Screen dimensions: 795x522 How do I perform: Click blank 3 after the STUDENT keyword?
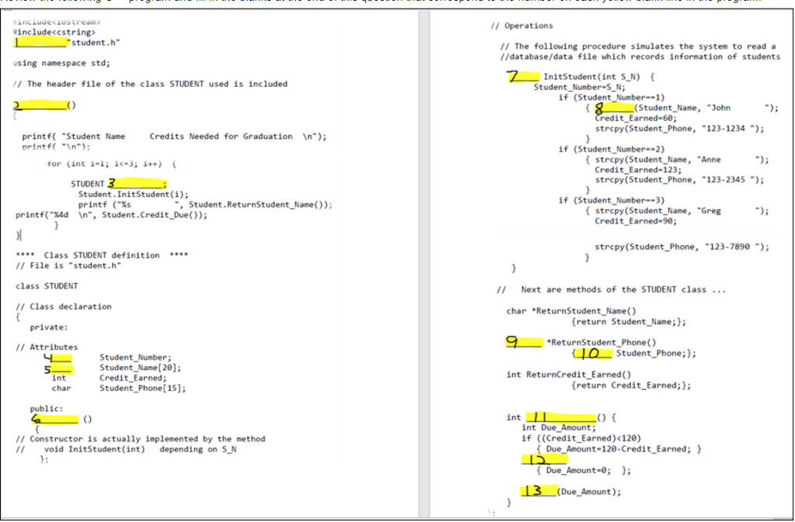click(x=136, y=183)
